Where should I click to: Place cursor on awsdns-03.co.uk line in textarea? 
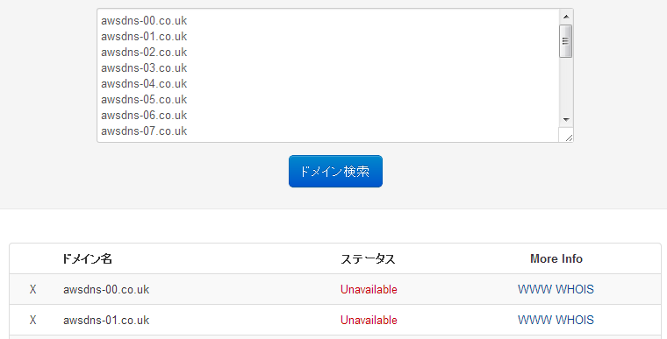pos(144,68)
